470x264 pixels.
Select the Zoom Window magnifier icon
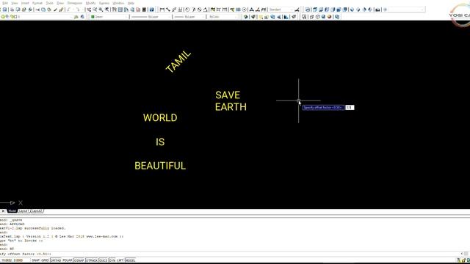click(x=101, y=10)
